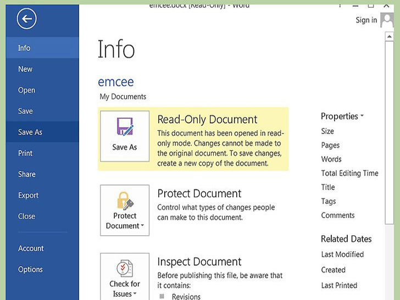Click the scrollbar up arrow

389,36
